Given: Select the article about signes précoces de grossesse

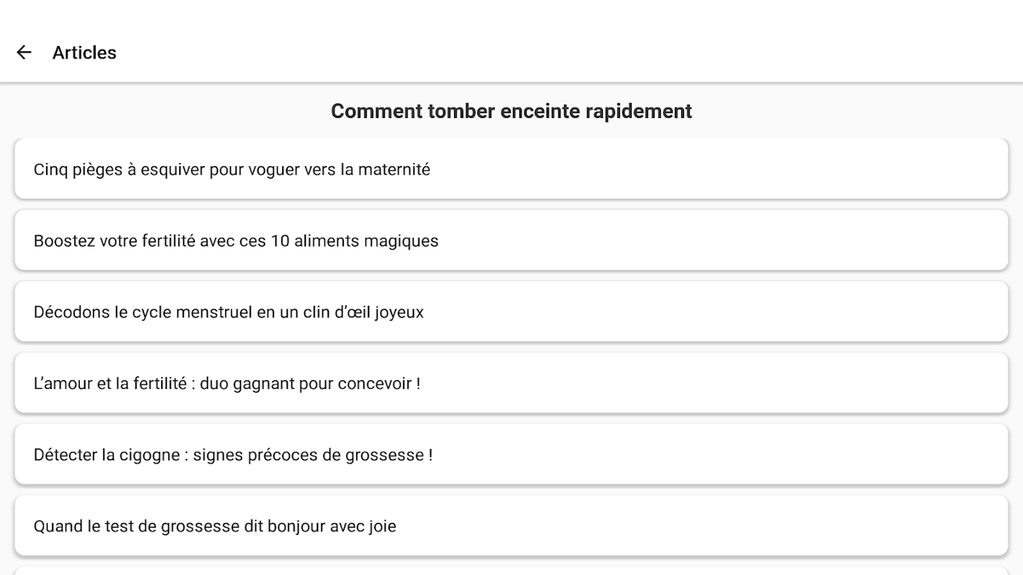Looking at the screenshot, I should [x=233, y=454].
